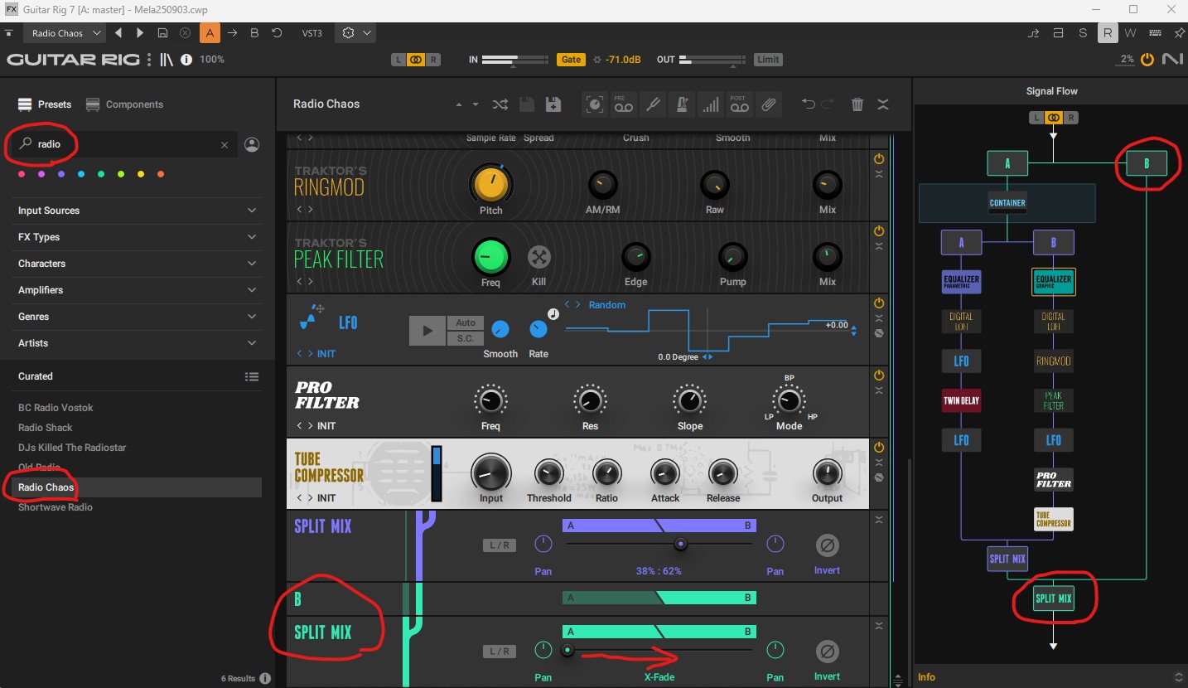Image resolution: width=1188 pixels, height=688 pixels.
Task: Click the red color tag filter dot
Action: 22,174
